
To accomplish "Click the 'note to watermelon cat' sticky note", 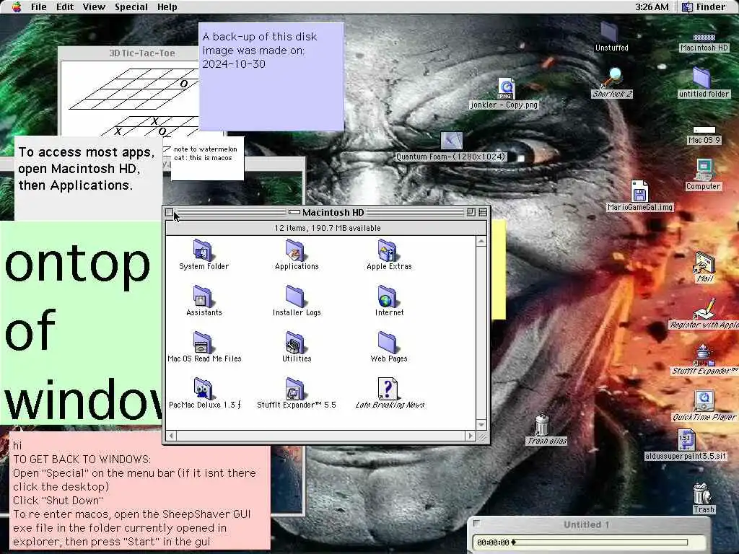I will tap(207, 158).
